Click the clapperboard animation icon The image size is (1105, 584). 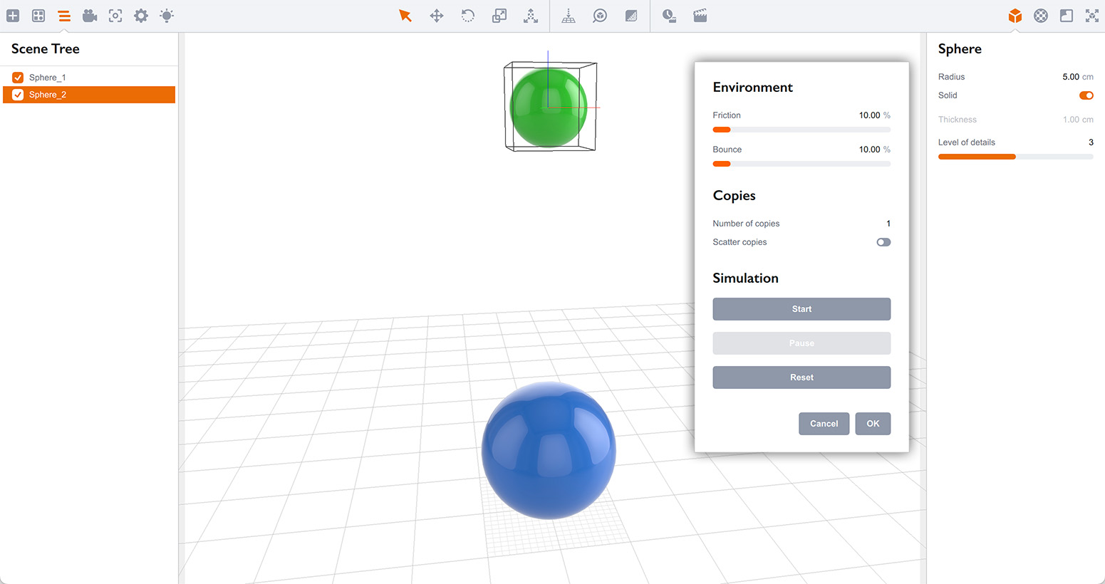[x=700, y=16]
